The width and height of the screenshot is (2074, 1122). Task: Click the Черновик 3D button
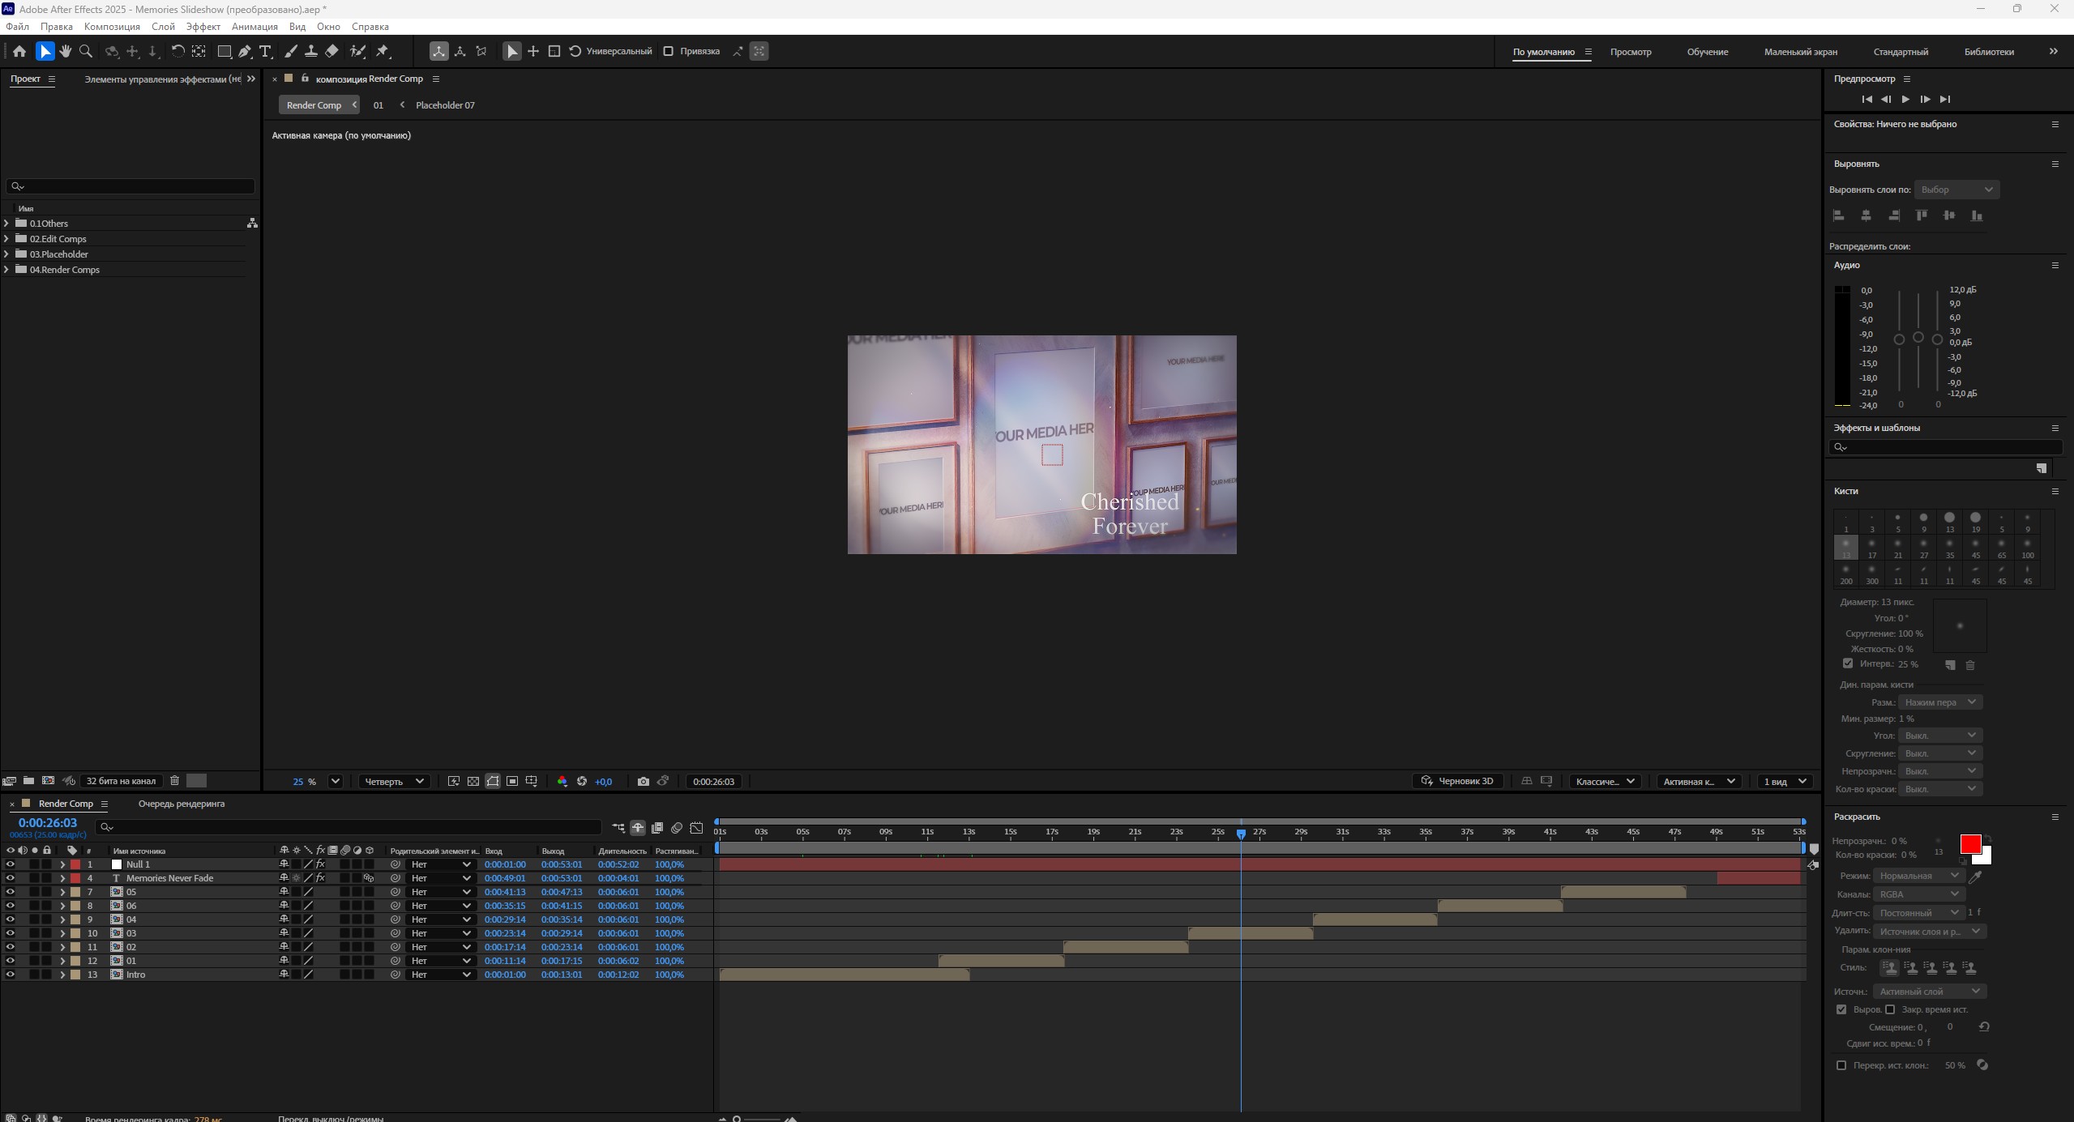[1456, 781]
